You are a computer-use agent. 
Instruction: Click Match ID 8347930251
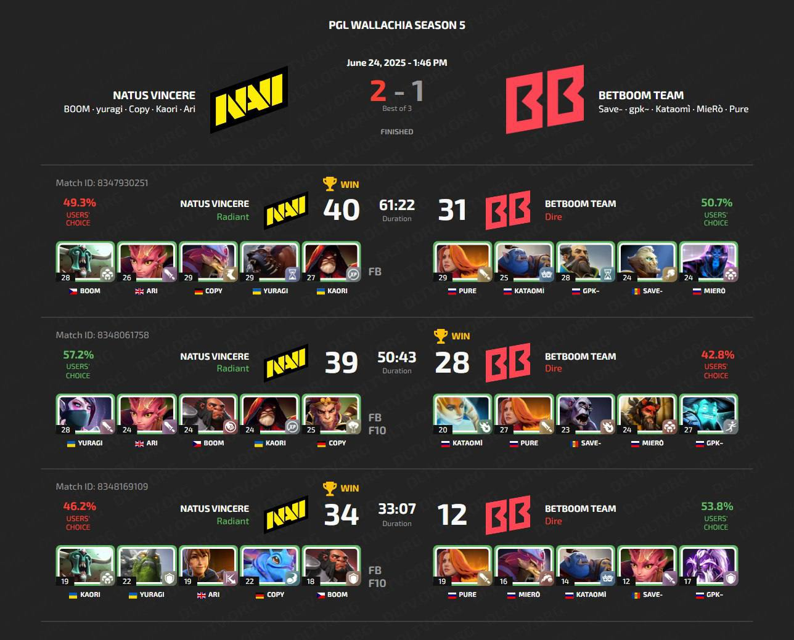click(x=102, y=183)
